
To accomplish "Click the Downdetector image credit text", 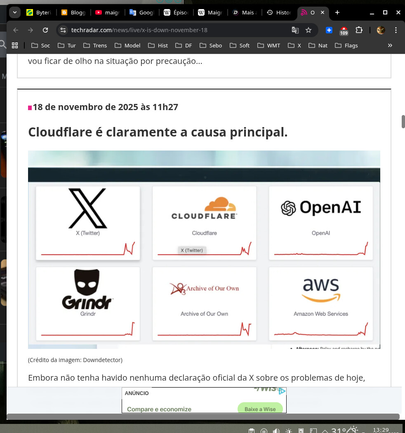I will pyautogui.click(x=75, y=360).
